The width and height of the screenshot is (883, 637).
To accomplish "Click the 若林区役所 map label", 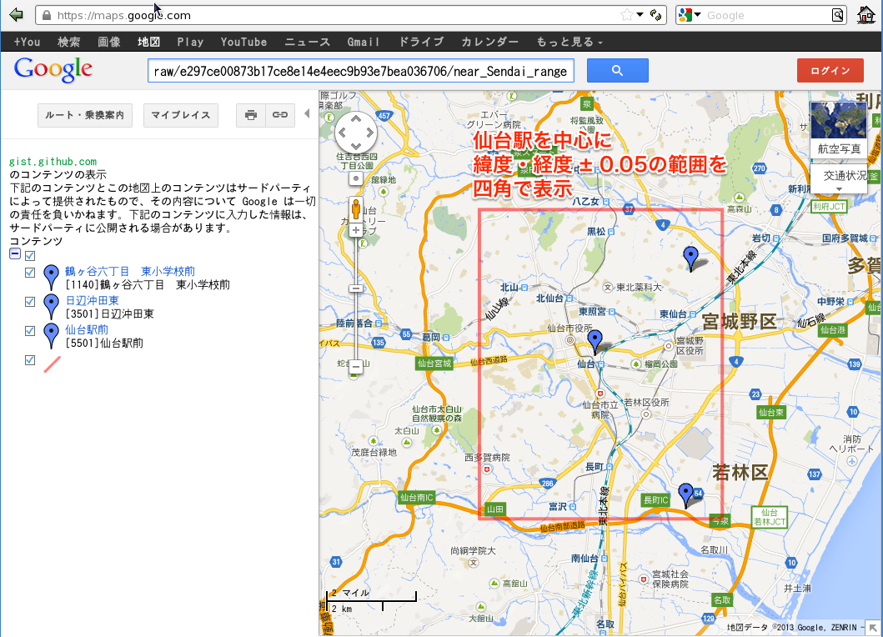I will point(646,402).
